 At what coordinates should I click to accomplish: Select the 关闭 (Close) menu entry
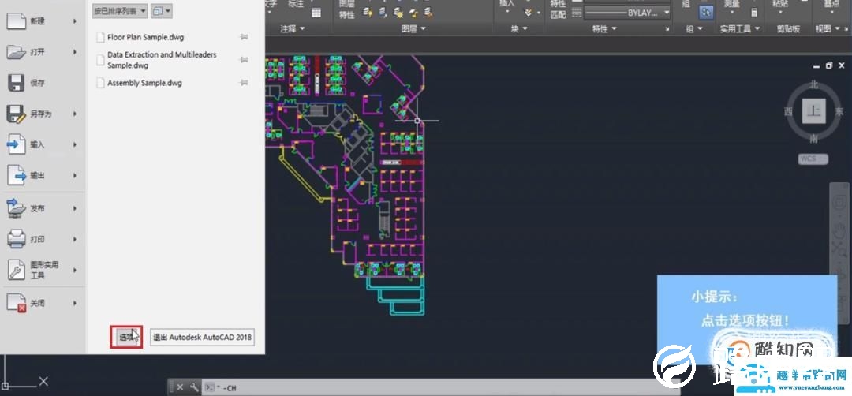[x=38, y=303]
